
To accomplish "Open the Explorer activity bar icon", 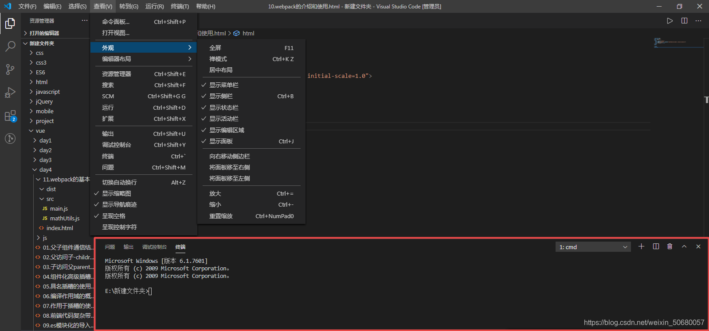I will (x=10, y=23).
